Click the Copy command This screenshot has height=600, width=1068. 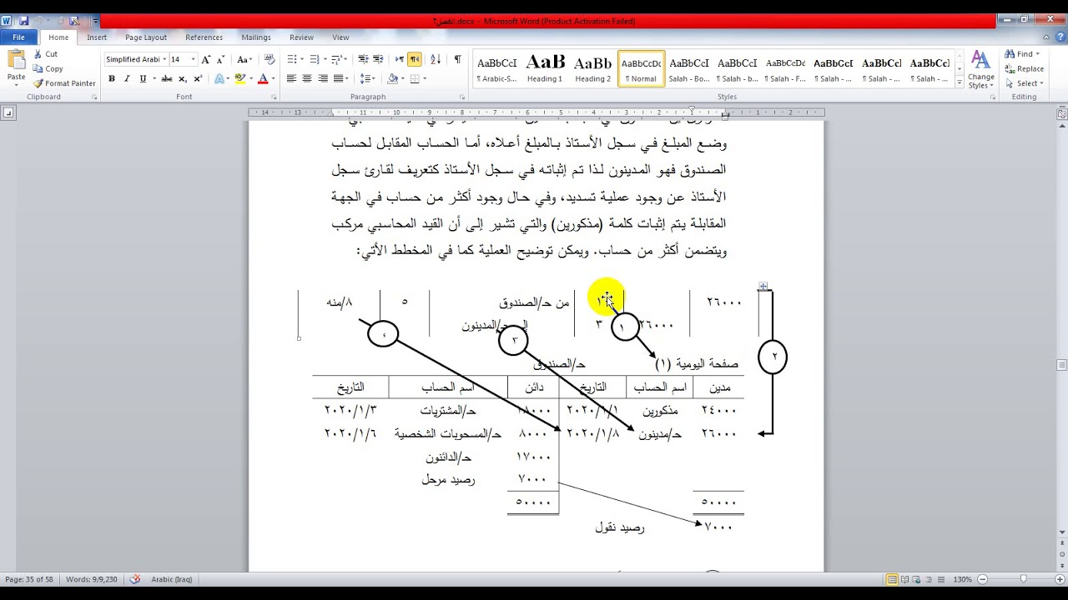(x=48, y=68)
